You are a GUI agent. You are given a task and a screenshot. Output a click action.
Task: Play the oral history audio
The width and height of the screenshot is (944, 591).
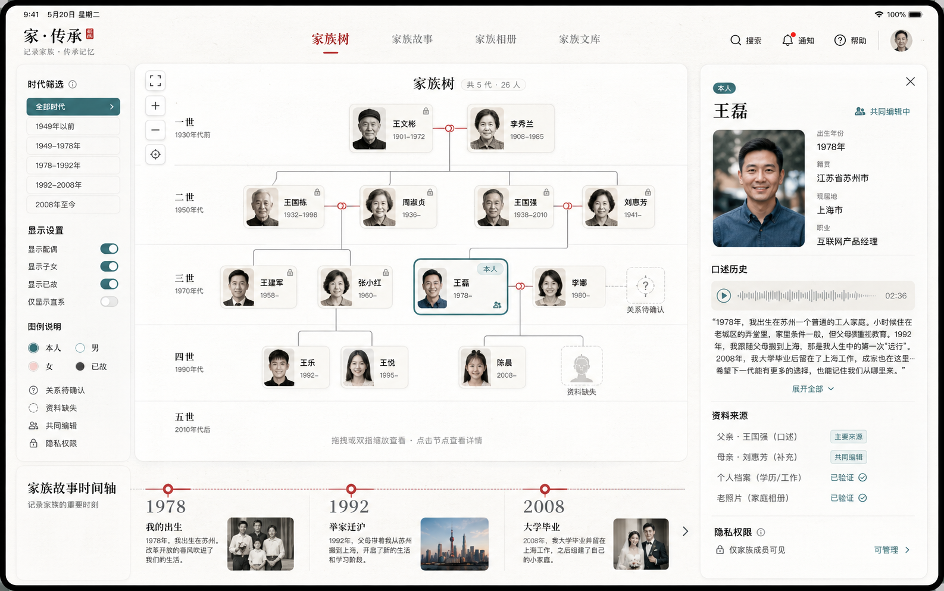coord(723,295)
